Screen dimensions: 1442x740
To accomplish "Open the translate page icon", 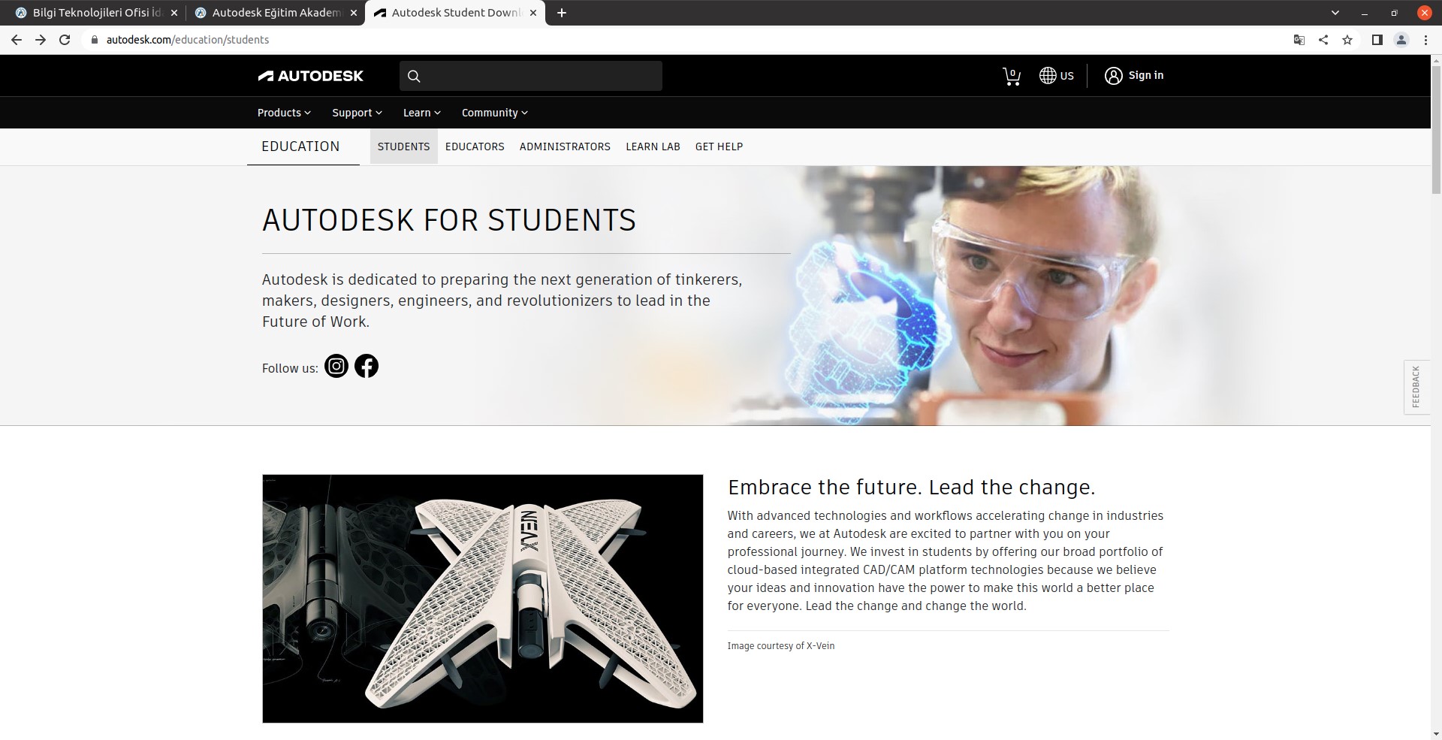I will tap(1299, 40).
